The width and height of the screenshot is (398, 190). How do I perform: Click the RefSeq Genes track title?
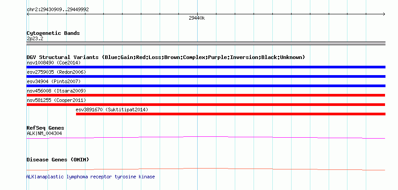(x=45, y=128)
